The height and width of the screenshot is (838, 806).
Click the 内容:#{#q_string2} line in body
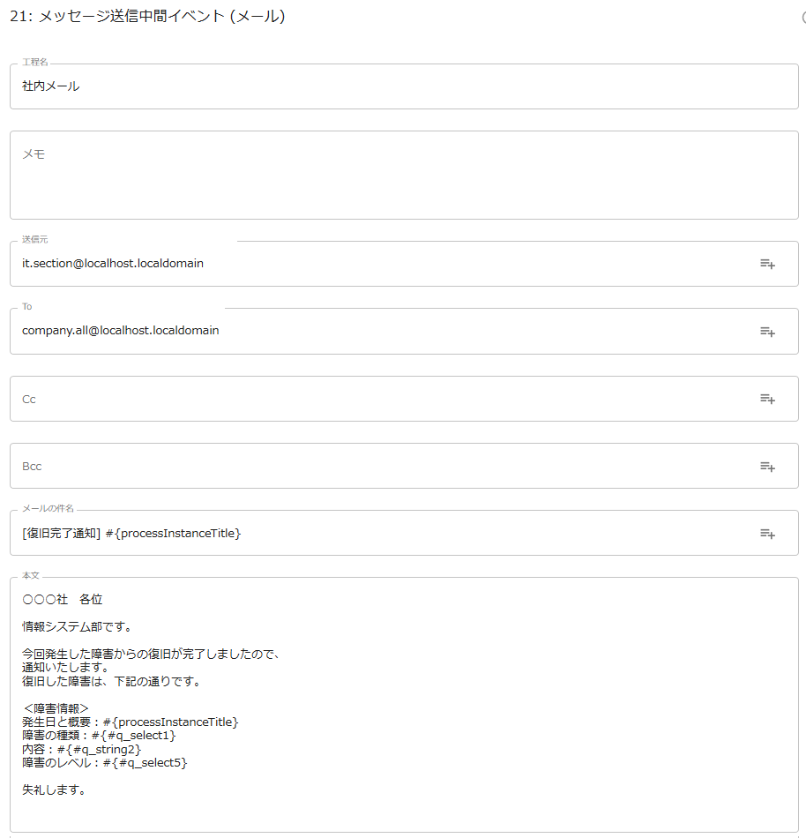pos(82,749)
